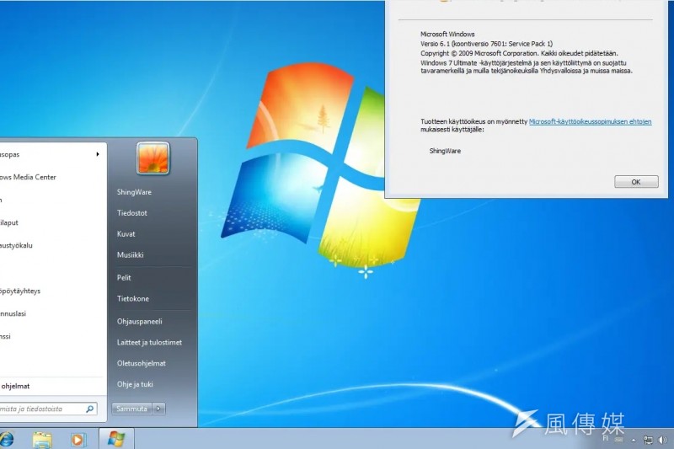Expand shutdown options arrow next to Sammuta
Image resolution: width=674 pixels, height=449 pixels.
pos(158,409)
